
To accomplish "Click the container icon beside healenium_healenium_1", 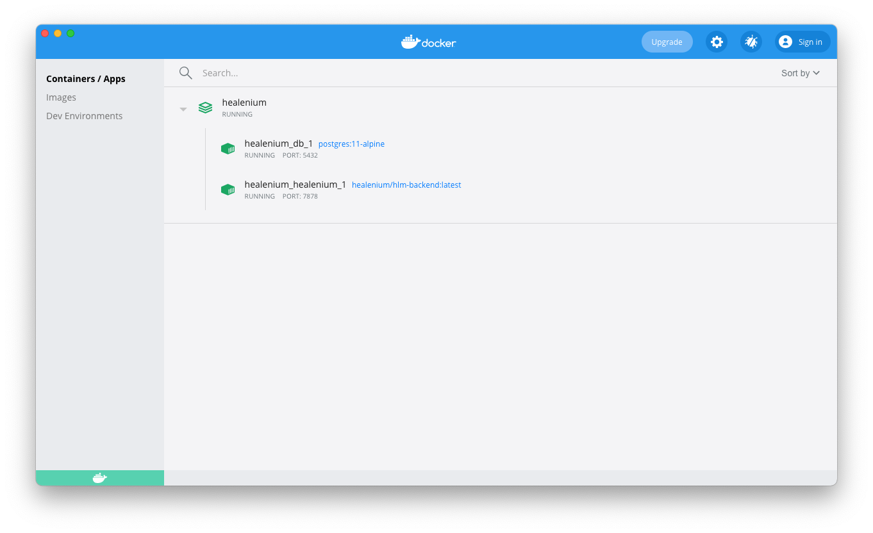I will [228, 189].
